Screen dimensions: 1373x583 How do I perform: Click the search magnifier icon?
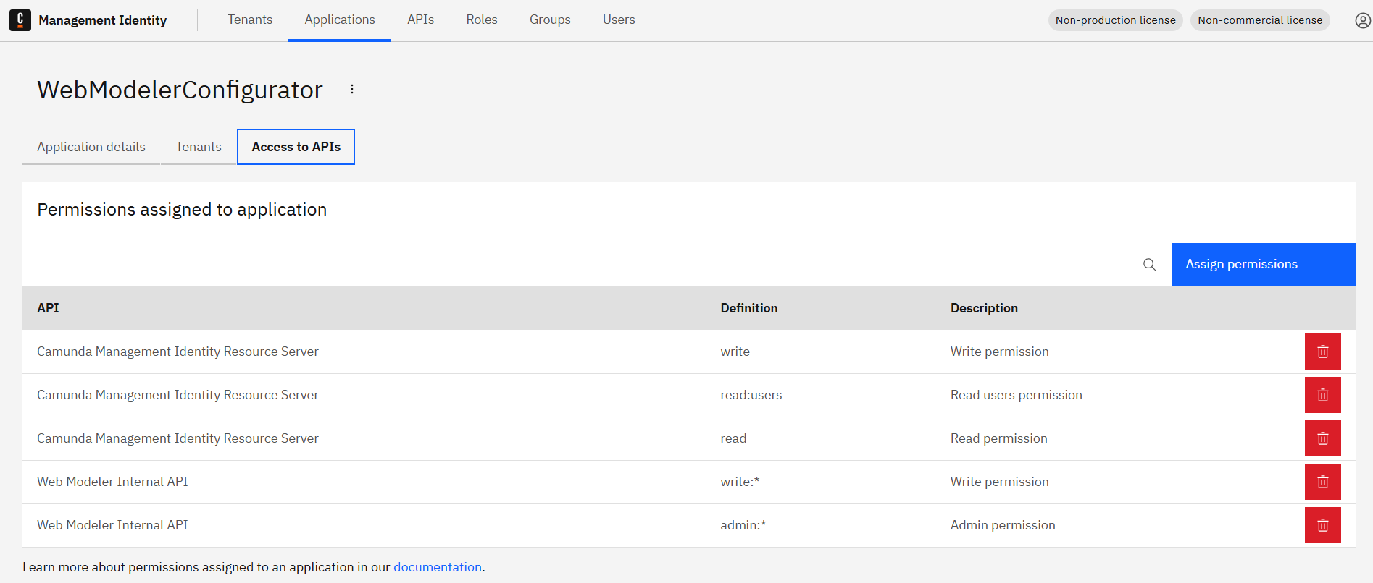coord(1149,265)
